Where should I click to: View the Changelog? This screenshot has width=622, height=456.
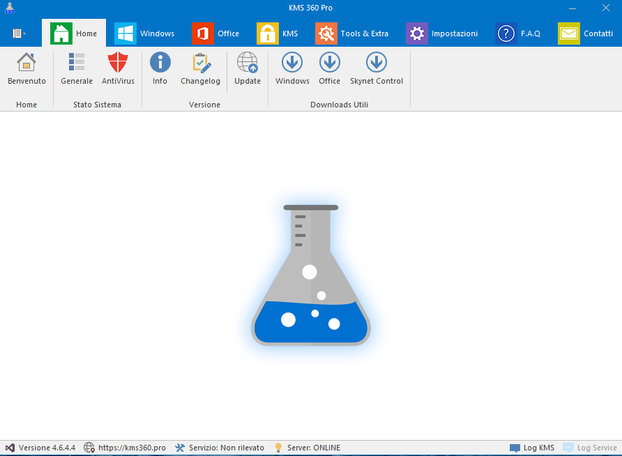pos(200,69)
